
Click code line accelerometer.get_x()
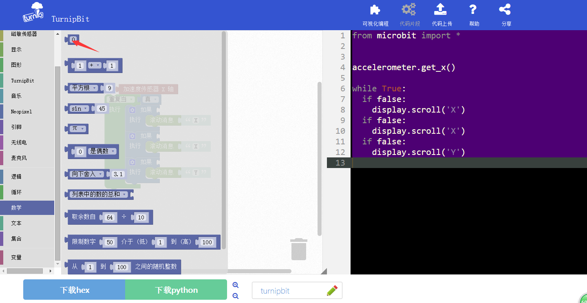[x=404, y=67]
